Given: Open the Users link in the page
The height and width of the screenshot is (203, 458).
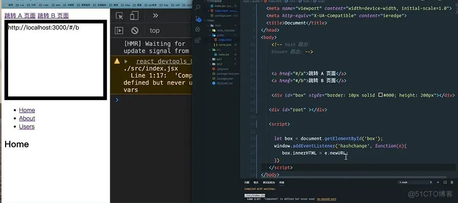Looking at the screenshot, I should (x=27, y=126).
